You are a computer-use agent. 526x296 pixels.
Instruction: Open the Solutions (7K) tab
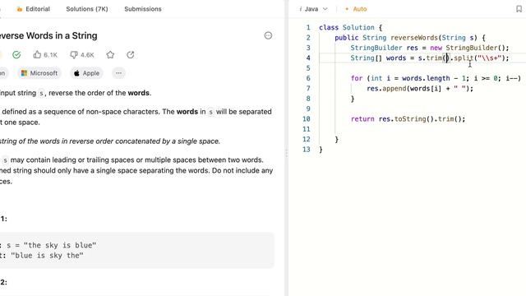pyautogui.click(x=87, y=9)
